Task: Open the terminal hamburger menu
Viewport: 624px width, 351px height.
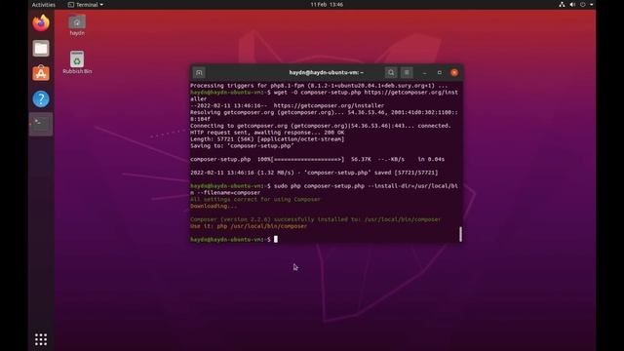Action: point(407,72)
